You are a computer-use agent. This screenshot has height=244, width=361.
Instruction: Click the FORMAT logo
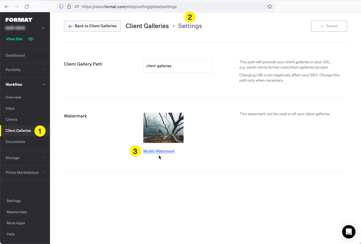tap(19, 20)
